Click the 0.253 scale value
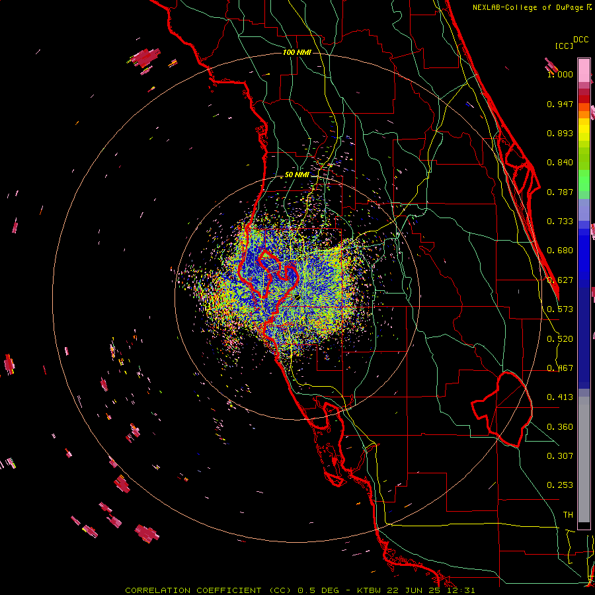Screen dimensions: 595x595 click(560, 485)
